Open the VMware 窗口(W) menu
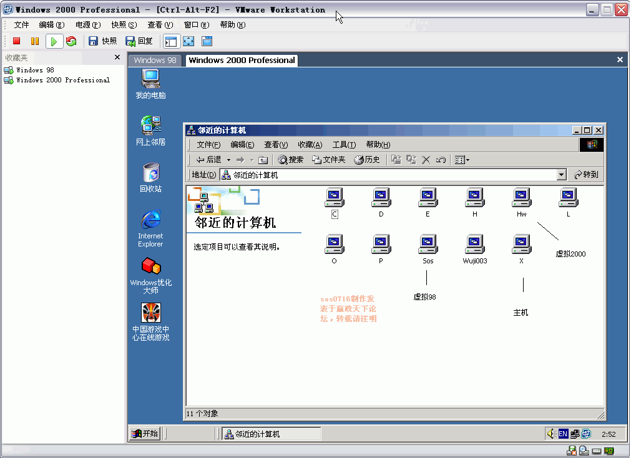 pyautogui.click(x=197, y=25)
